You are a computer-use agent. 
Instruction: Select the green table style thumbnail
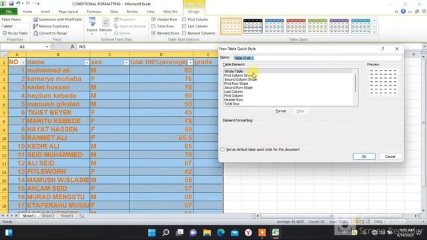318,27
